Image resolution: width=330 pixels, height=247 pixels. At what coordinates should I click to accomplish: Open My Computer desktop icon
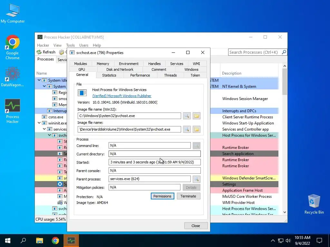(13, 13)
